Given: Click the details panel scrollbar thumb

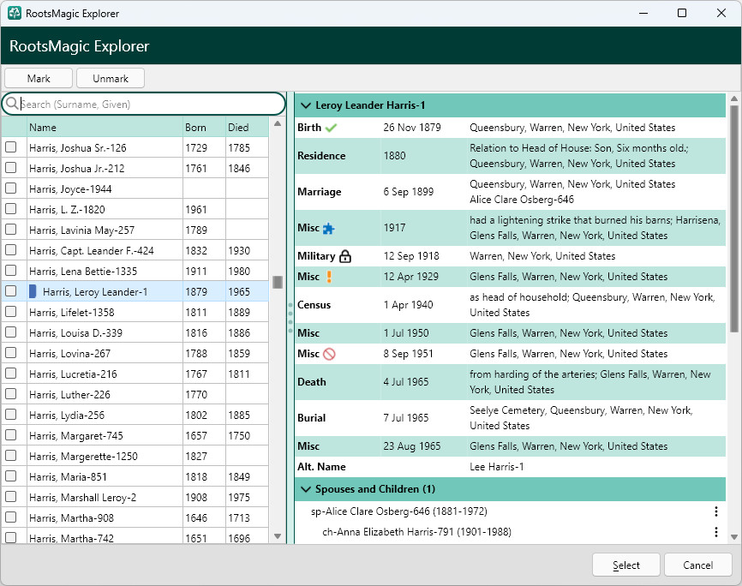Looking at the screenshot, I should (734, 218).
